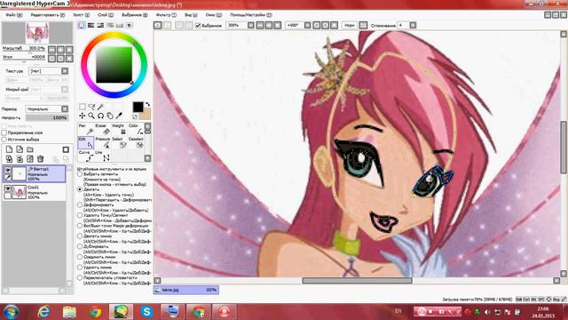Open the Фильтр menu
The height and width of the screenshot is (320, 568).
coord(166,15)
